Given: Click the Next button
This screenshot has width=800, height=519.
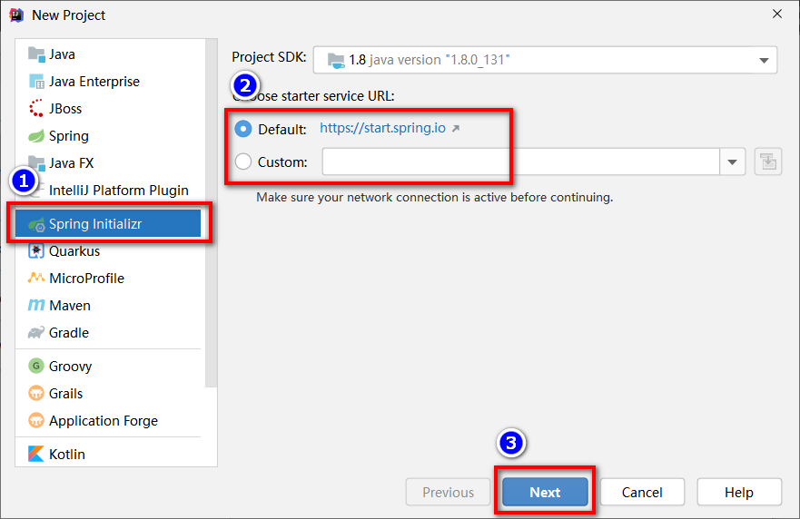Looking at the screenshot, I should 545,492.
